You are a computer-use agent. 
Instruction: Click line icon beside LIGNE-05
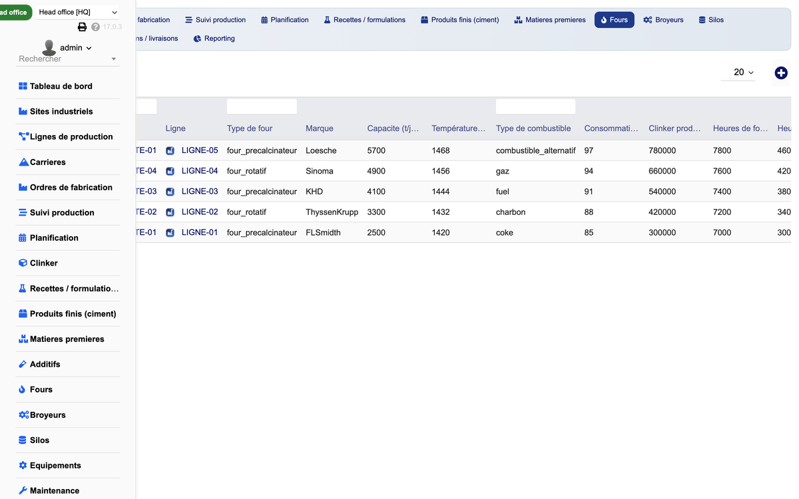[170, 151]
